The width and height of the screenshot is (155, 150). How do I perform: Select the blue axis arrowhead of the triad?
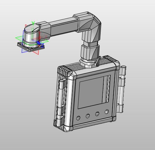(x=39, y=43)
